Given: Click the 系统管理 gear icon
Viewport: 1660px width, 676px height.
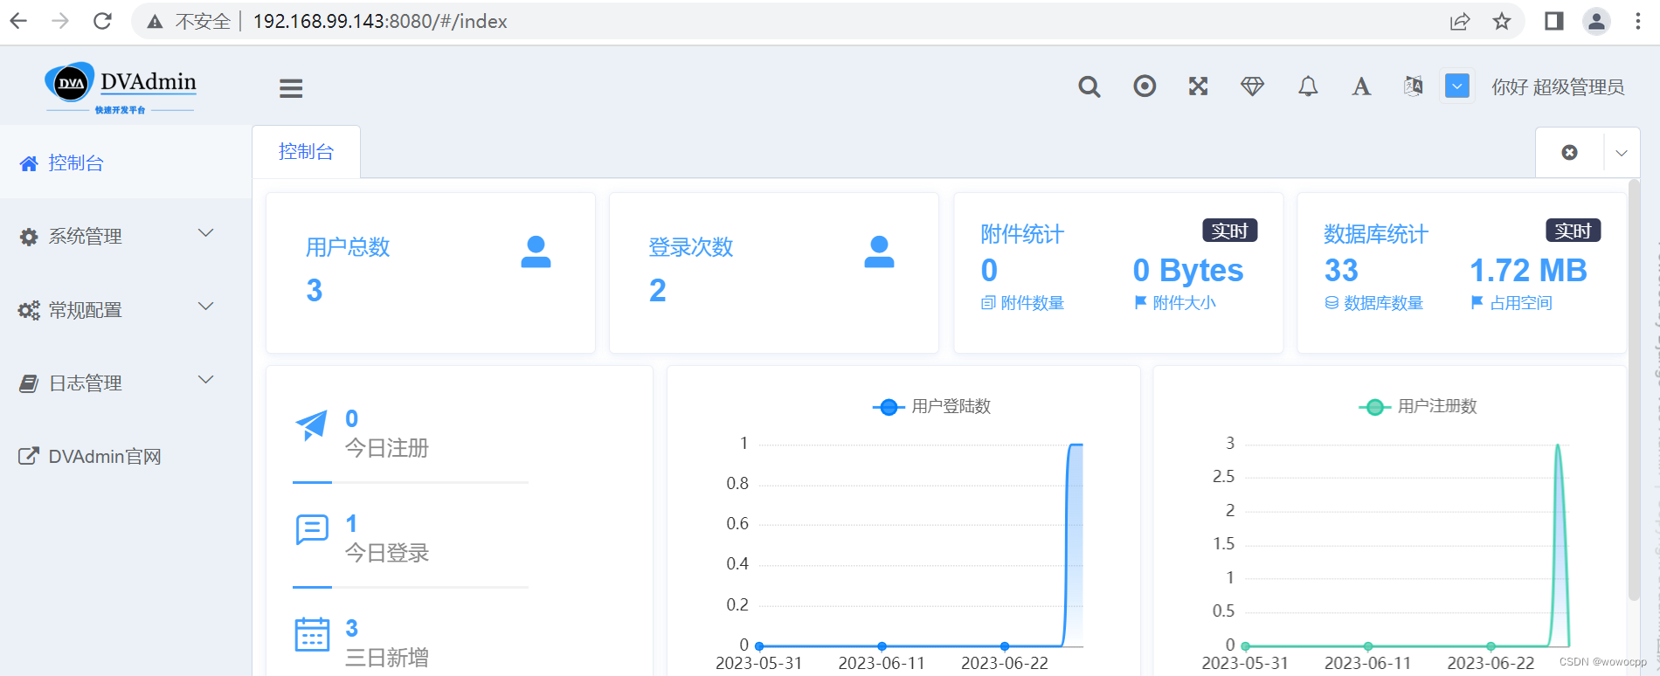Looking at the screenshot, I should (x=29, y=237).
